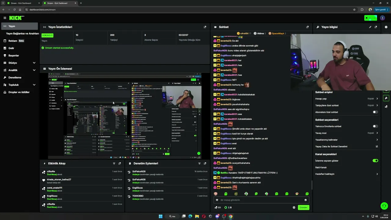Open the Yavaş mod setting
Screen dimensions: 391x220
coord(347,133)
